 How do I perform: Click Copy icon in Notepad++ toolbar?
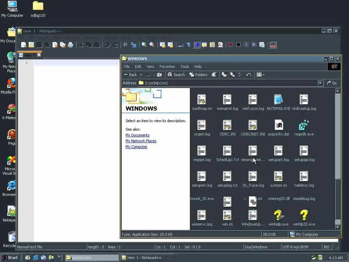click(x=89, y=45)
